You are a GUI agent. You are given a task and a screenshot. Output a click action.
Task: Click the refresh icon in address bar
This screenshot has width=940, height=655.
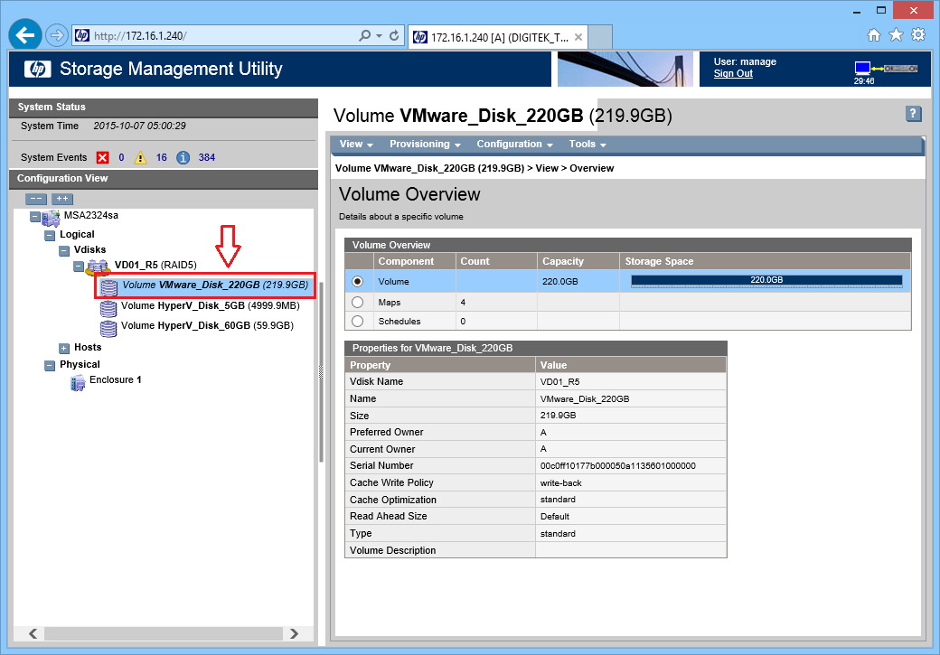[394, 36]
